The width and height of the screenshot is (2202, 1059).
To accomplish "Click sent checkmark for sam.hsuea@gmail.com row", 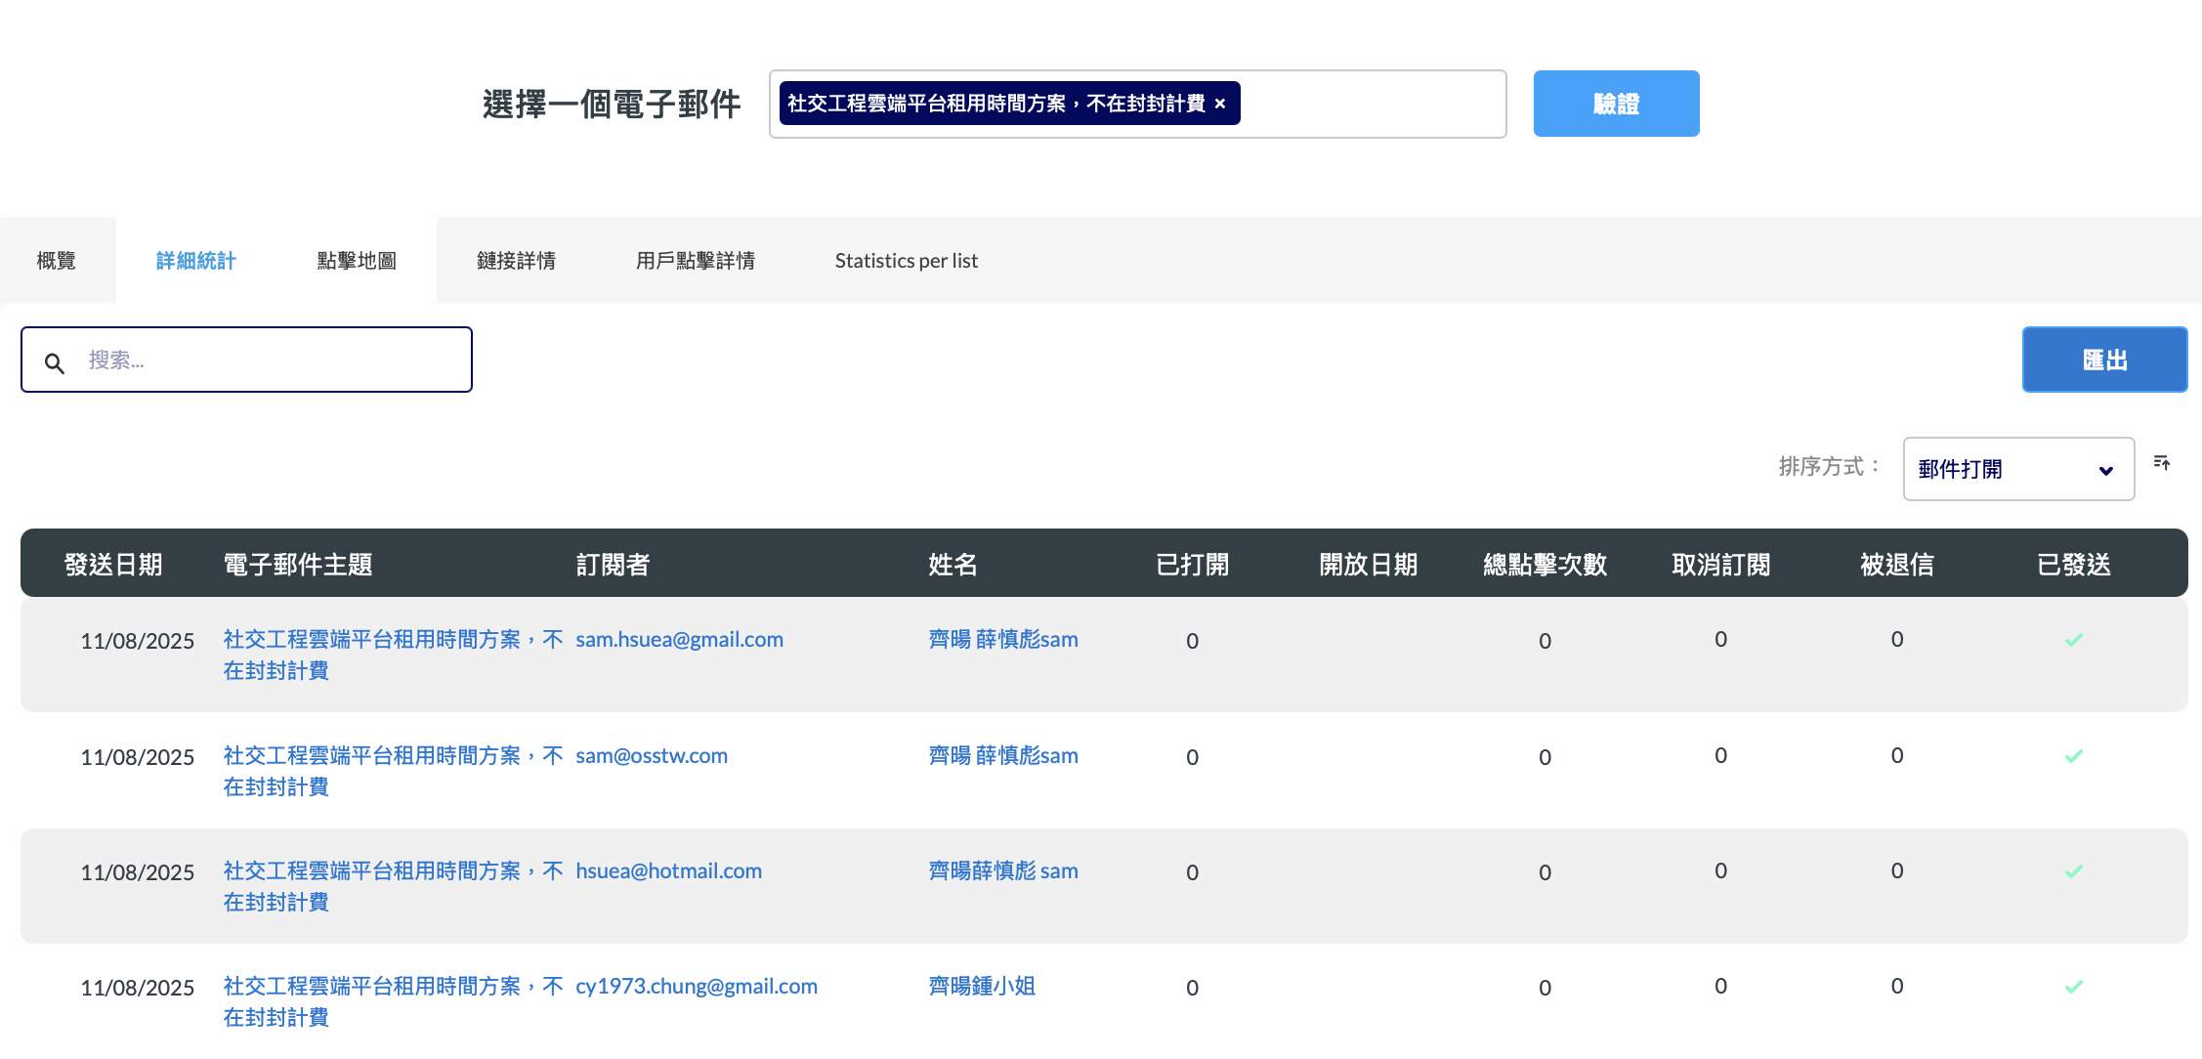I will (2073, 640).
